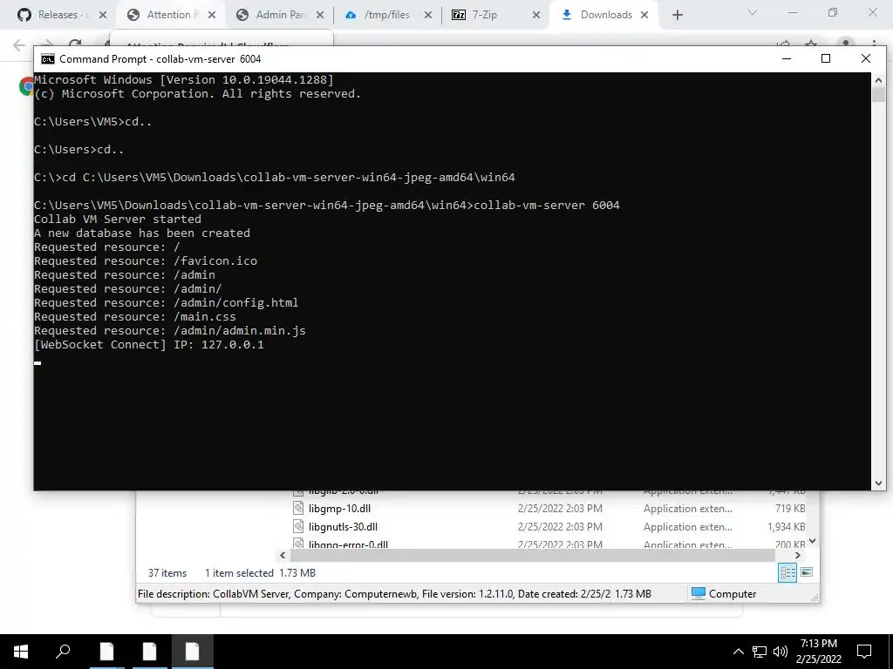Show hidden system tray icons
Screen dimensions: 893x669
(738, 652)
